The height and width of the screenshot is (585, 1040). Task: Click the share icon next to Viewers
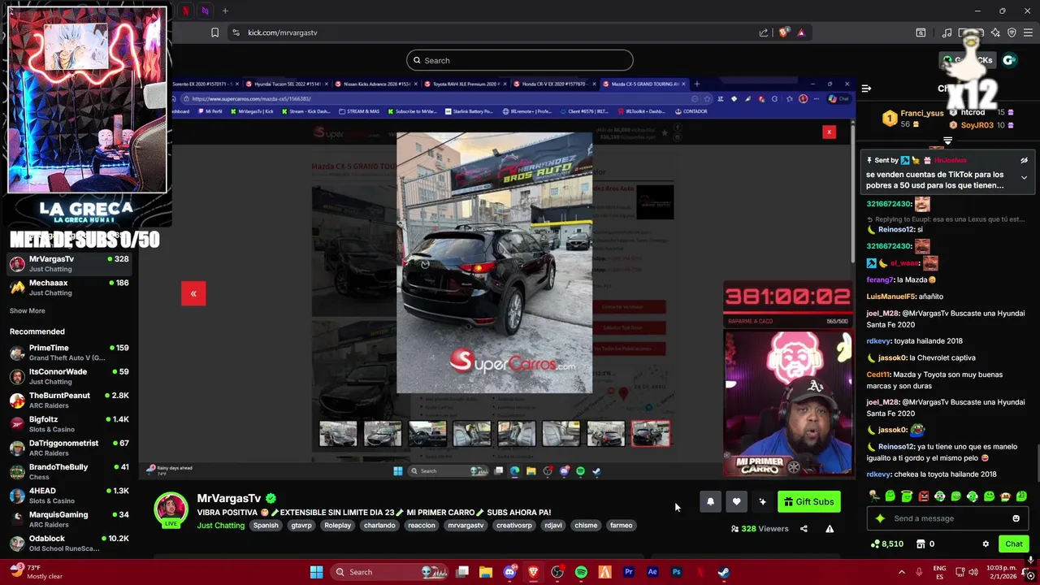click(804, 529)
